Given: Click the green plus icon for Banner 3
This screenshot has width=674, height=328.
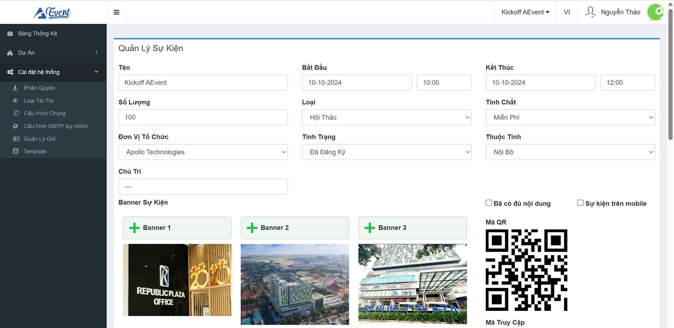Looking at the screenshot, I should (x=370, y=228).
